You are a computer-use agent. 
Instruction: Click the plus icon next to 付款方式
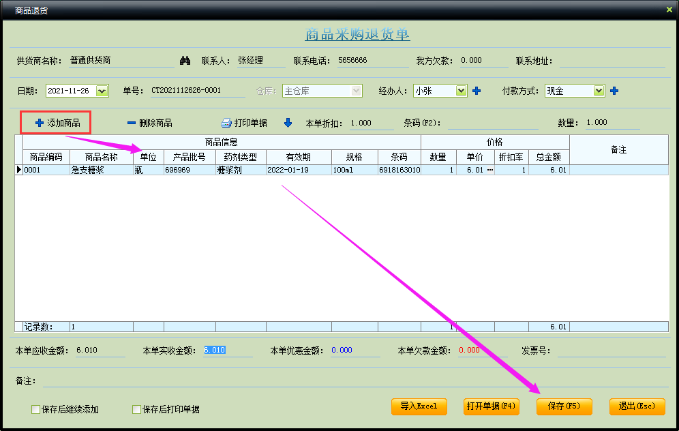point(614,91)
